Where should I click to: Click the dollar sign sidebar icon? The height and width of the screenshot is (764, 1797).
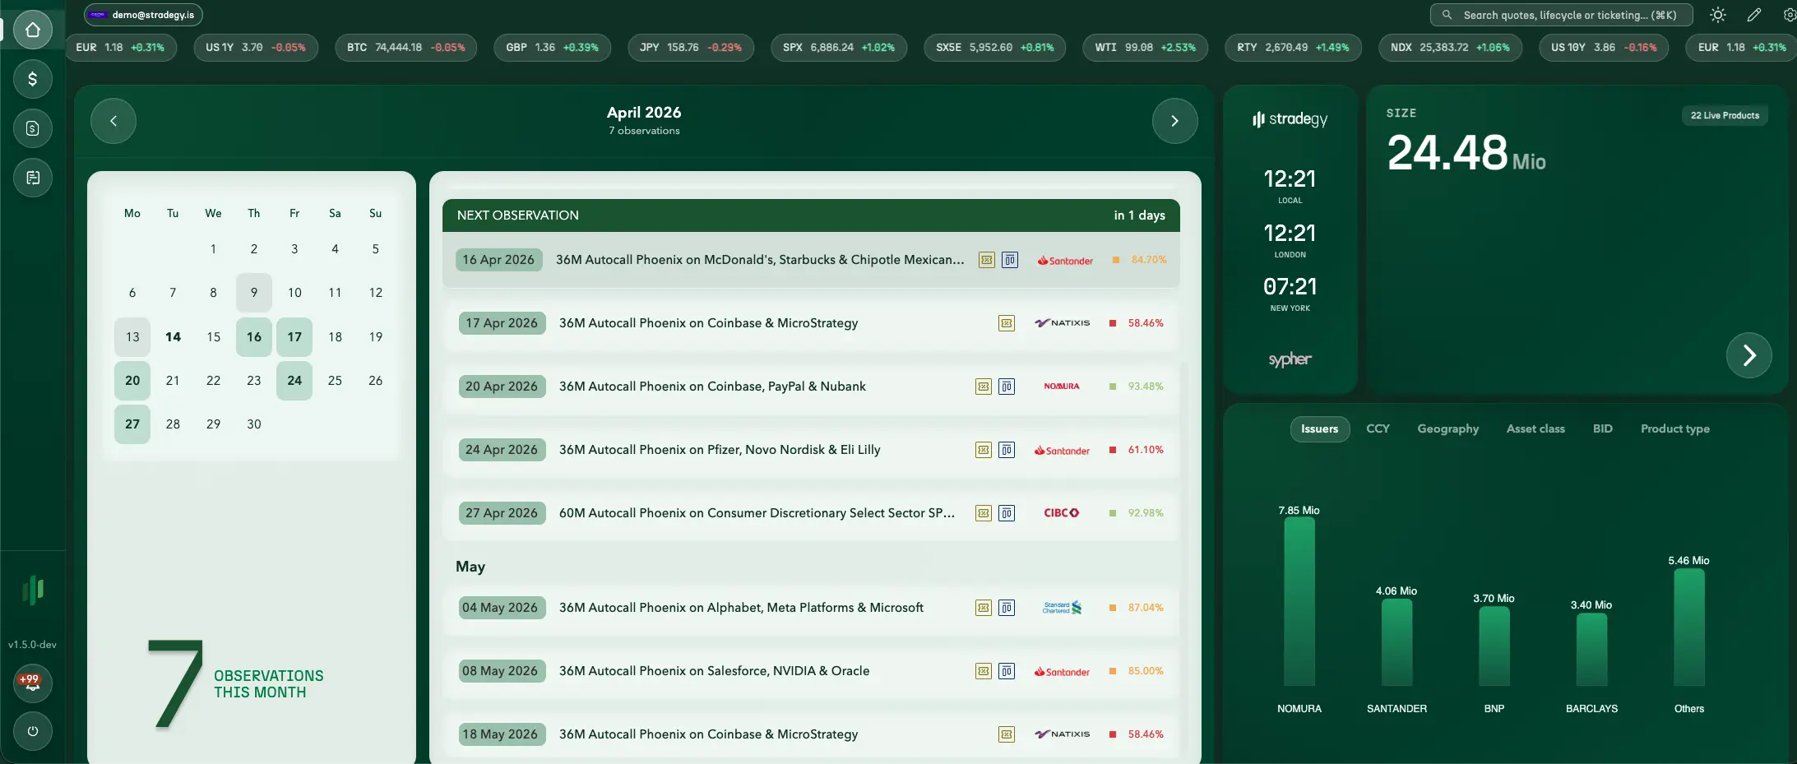click(33, 79)
